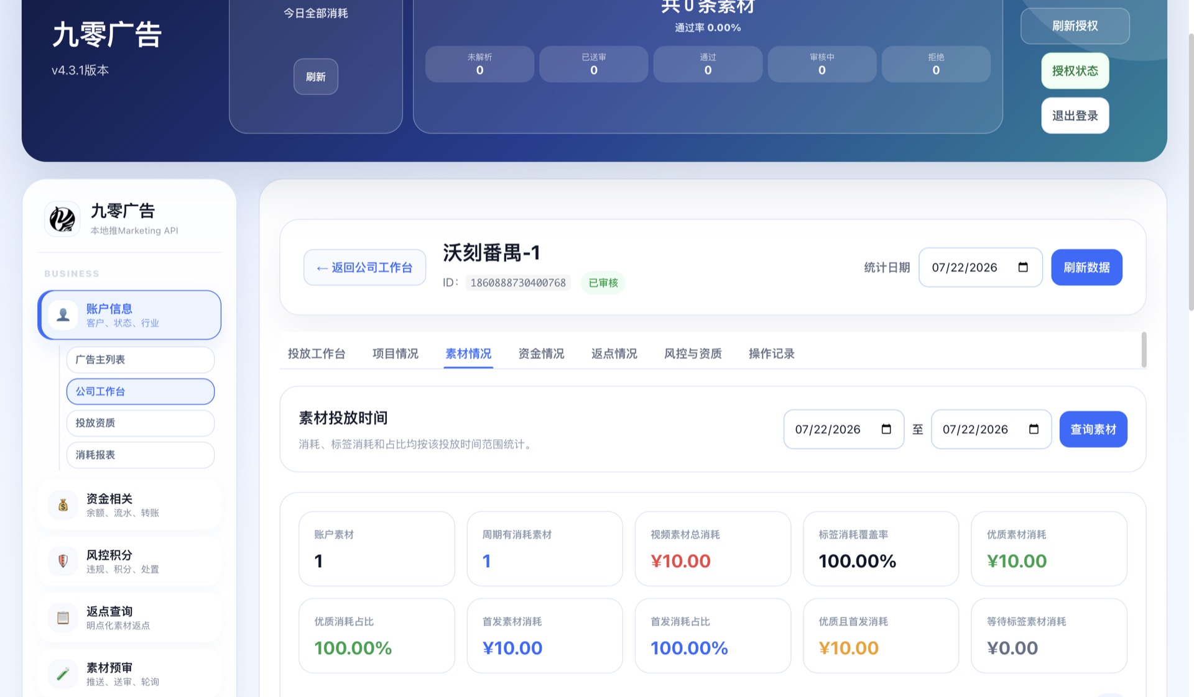Click the 账户素材 stat card
The height and width of the screenshot is (697, 1194).
(377, 549)
